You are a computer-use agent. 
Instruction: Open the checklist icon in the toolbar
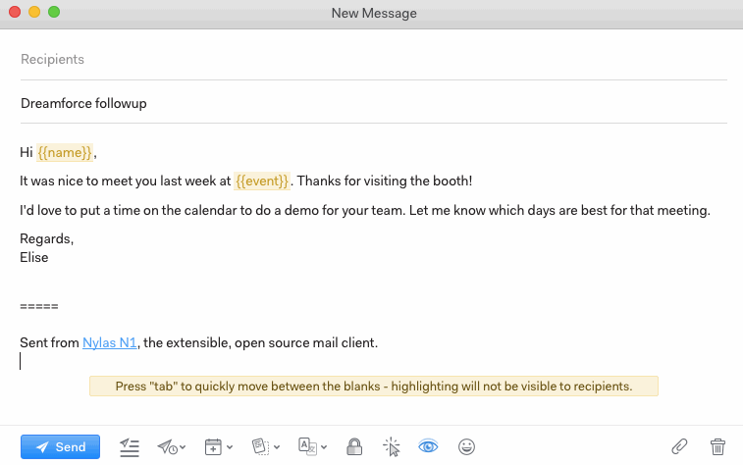coord(130,446)
